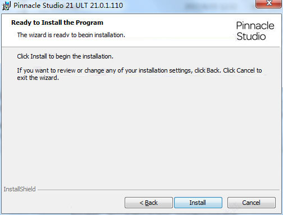
Task: Click the InstallShield label
Action: tap(20, 189)
